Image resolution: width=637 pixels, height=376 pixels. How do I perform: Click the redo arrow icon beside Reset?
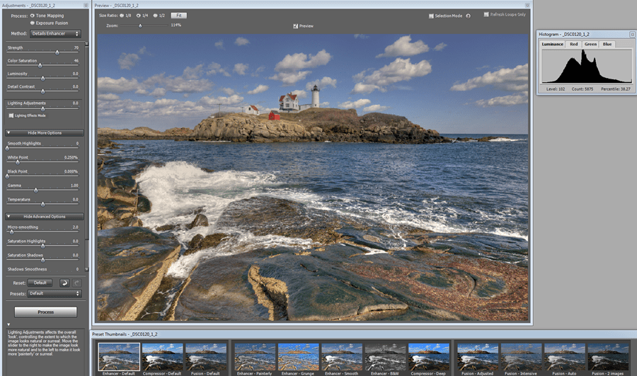tap(76, 283)
